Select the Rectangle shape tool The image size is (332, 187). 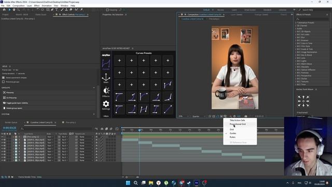48,10
